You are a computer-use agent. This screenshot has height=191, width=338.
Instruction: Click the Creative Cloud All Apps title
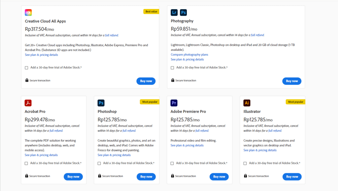tap(45, 21)
